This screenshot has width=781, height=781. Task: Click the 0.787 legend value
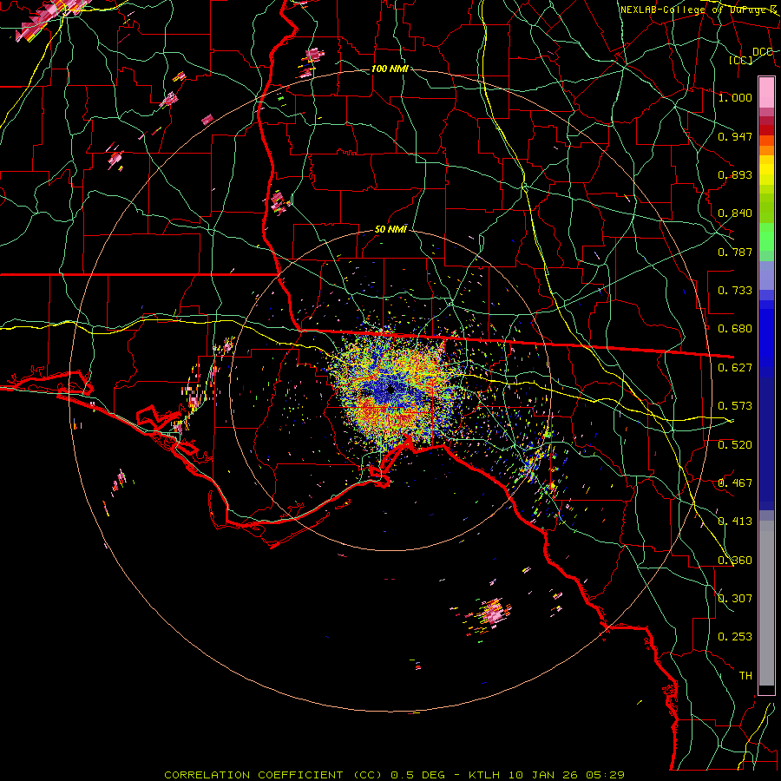pos(735,252)
